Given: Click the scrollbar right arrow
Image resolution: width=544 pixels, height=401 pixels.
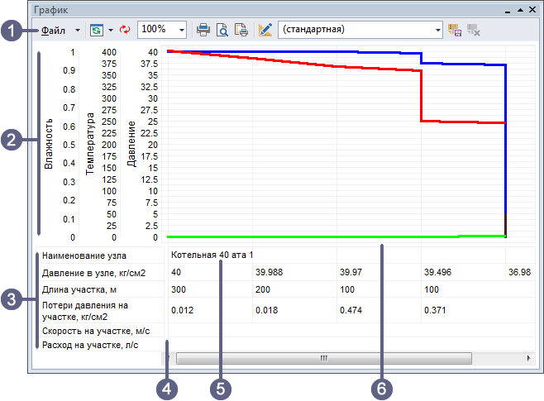Looking at the screenshot, I should [x=528, y=358].
